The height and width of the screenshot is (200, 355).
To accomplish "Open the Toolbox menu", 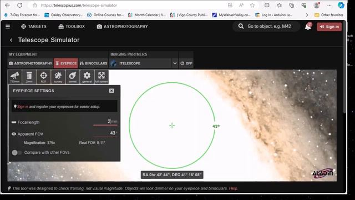I will [72, 27].
